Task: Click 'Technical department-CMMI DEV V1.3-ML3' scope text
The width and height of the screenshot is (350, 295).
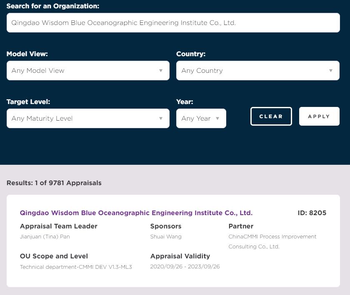Action: tap(76, 267)
